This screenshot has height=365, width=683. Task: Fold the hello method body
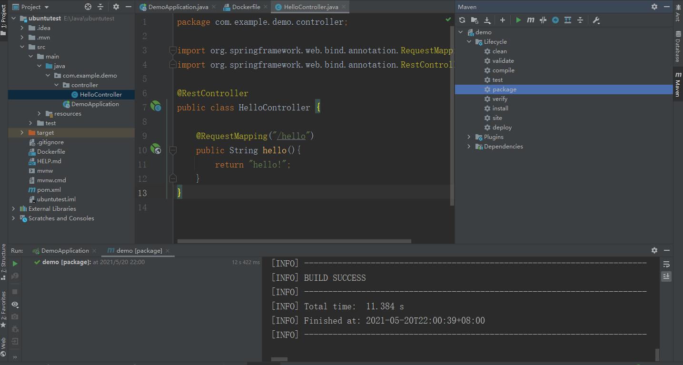point(173,150)
